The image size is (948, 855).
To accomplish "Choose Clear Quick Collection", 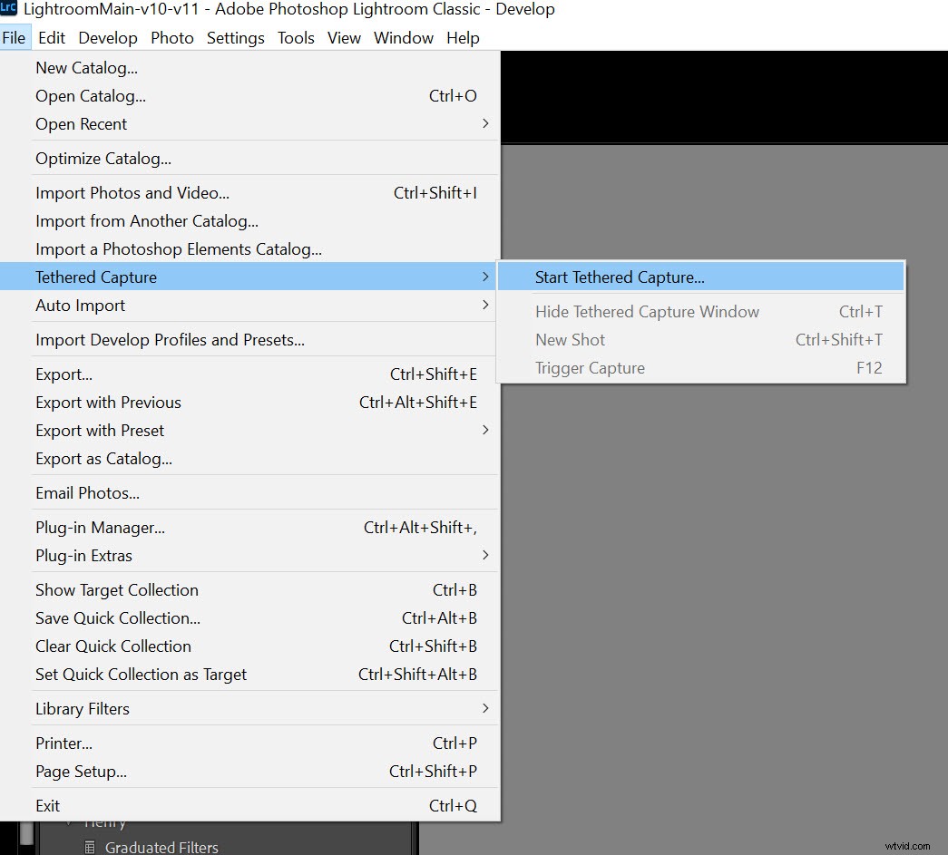I will (x=249, y=646).
